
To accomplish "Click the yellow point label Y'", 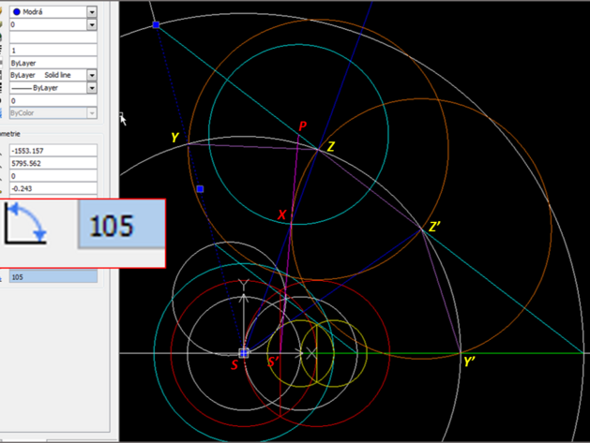I will [x=469, y=362].
